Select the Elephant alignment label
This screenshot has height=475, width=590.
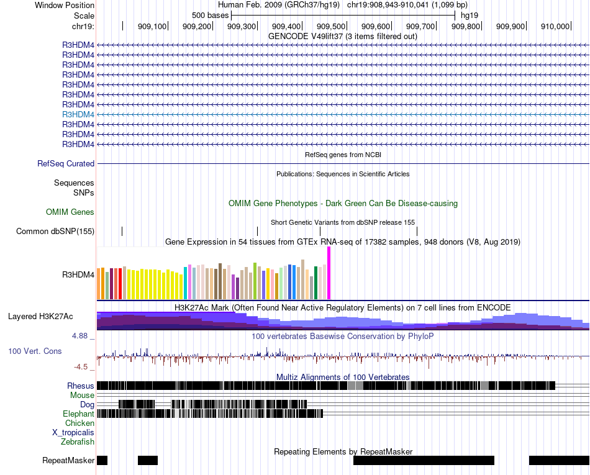pos(79,414)
